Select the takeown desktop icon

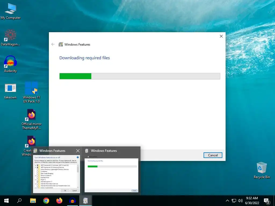coord(10,91)
